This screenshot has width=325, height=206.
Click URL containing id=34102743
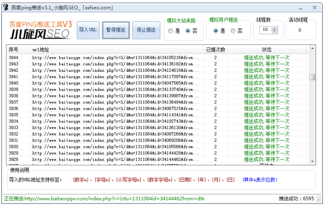click(x=116, y=121)
